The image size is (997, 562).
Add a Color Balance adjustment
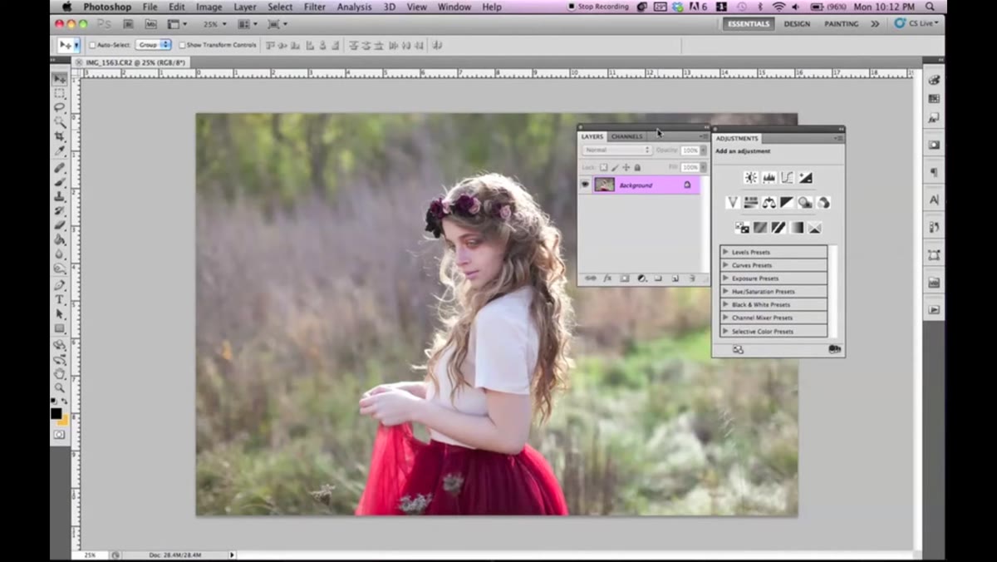(x=769, y=202)
